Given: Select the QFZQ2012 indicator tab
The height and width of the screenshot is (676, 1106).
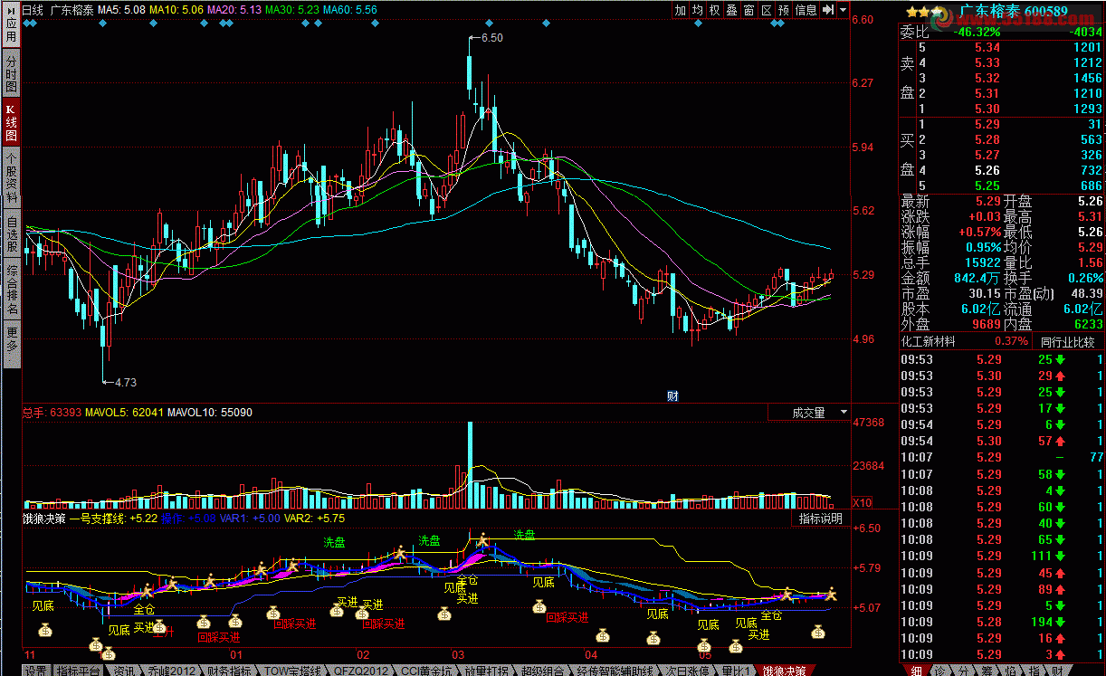Looking at the screenshot, I should 361,670.
